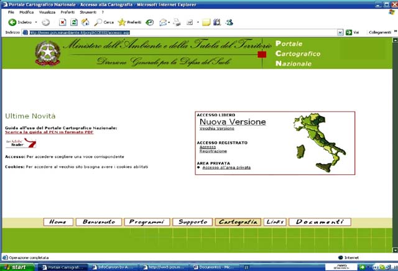The image size is (398, 271).
Task: Open the Registrazione link
Action: pos(213,151)
